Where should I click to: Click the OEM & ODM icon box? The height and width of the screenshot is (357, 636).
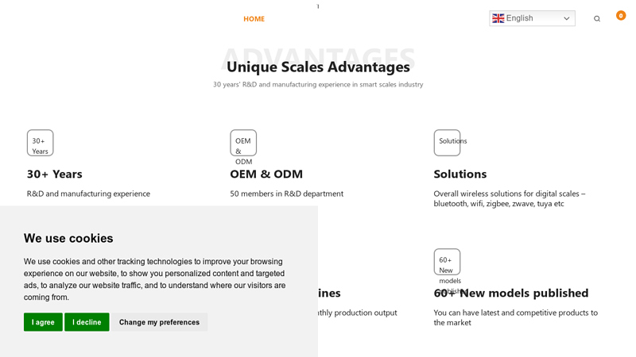point(243,143)
